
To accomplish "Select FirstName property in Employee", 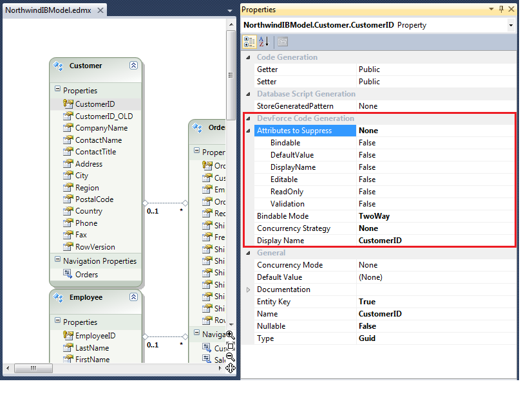I will pyautogui.click(x=92, y=360).
